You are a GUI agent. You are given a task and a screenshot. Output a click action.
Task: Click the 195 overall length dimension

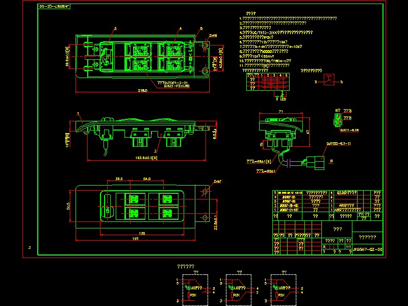click(x=135, y=239)
